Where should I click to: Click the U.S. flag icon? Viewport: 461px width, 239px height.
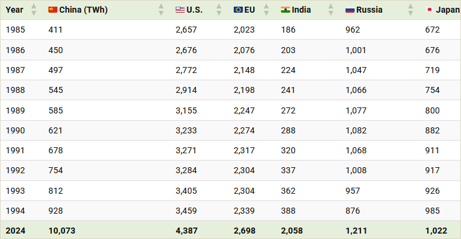pos(180,10)
